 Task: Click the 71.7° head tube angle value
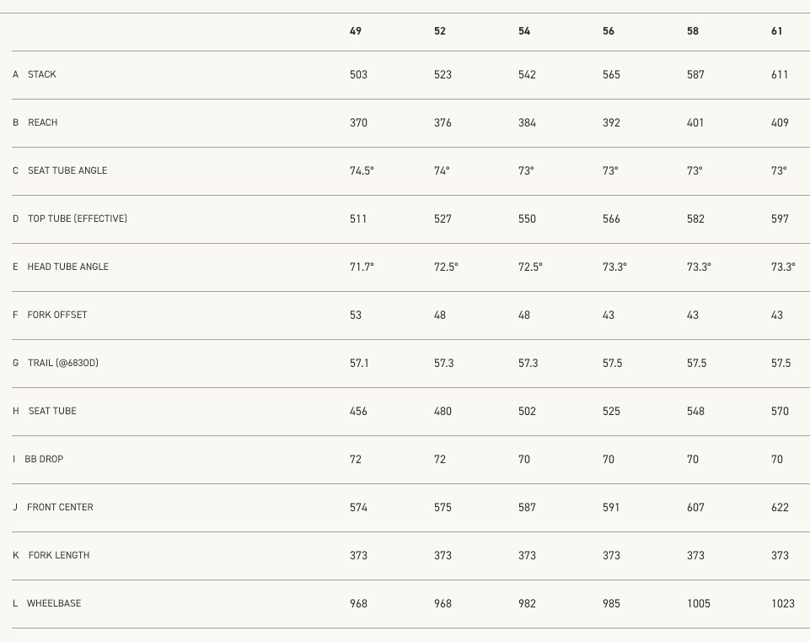pos(362,267)
